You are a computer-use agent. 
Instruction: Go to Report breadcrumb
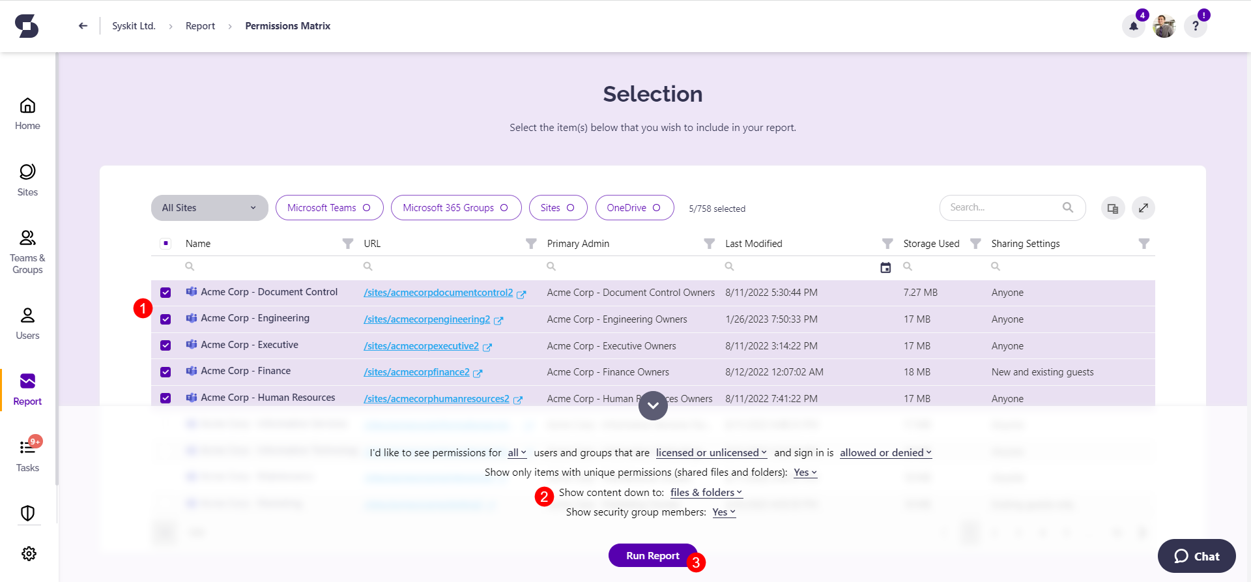(x=200, y=26)
